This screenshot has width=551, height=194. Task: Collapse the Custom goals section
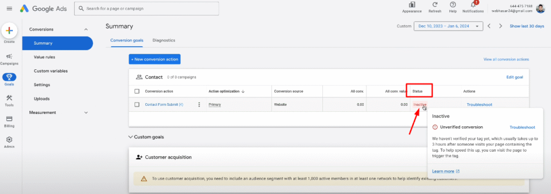pyautogui.click(x=131, y=137)
